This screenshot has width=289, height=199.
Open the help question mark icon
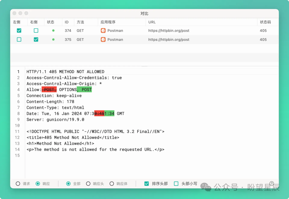[272, 183]
